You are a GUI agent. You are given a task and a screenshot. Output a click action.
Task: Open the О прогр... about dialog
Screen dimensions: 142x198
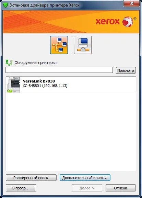21,188
